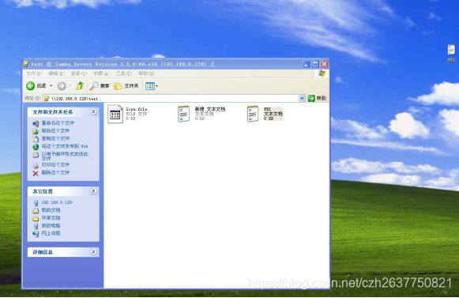
Task: Click the liyu.file file name
Action: tap(137, 109)
